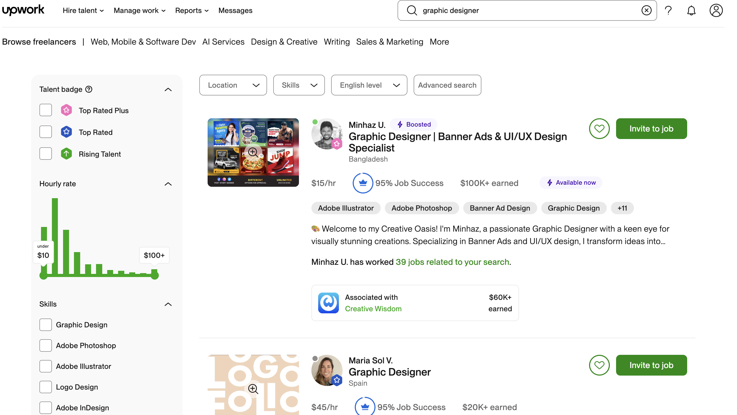Invite Minhaz U. to job
The width and height of the screenshot is (737, 415).
point(651,129)
